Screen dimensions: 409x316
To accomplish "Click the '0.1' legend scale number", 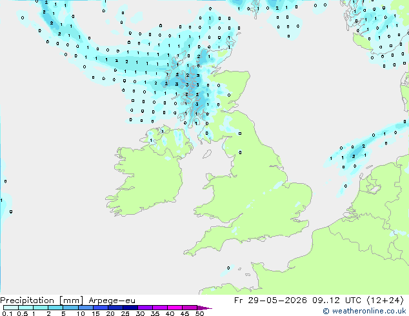I will point(7,313).
